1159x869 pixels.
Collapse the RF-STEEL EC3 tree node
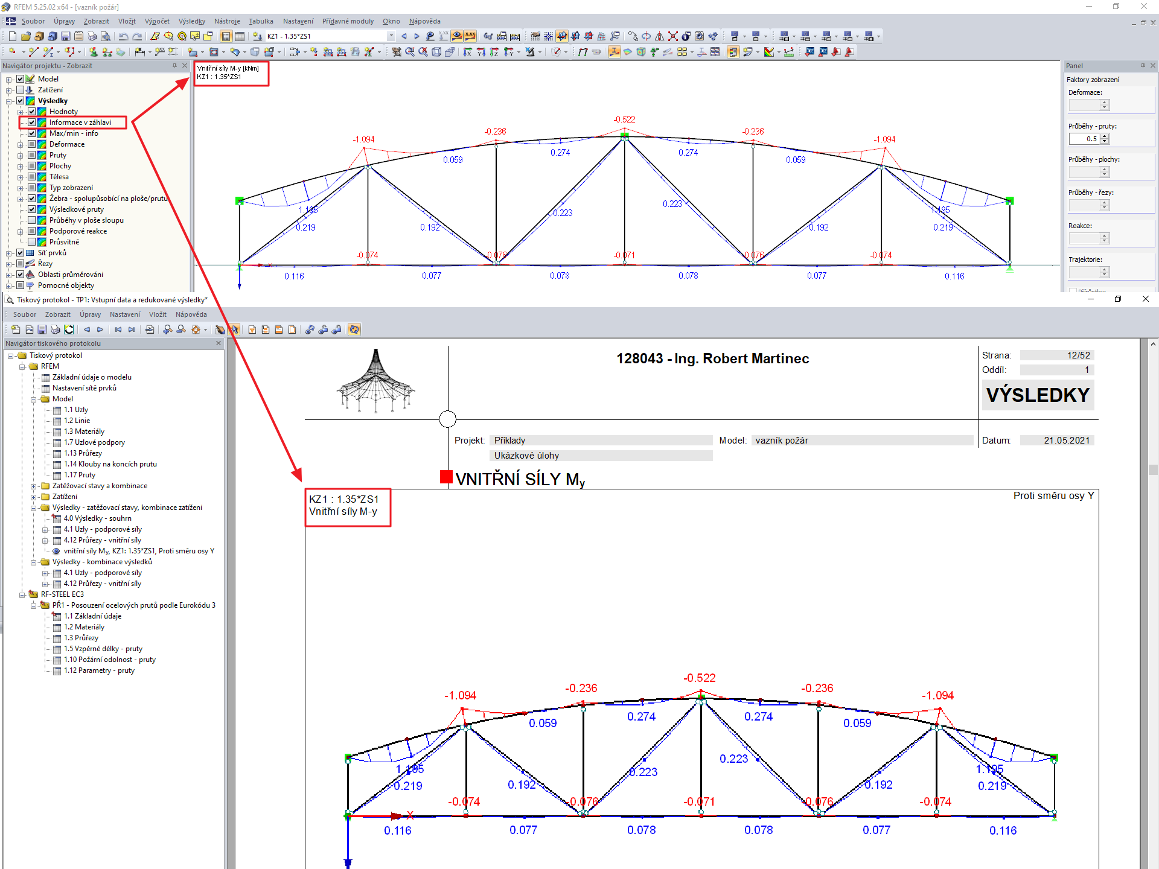point(22,594)
